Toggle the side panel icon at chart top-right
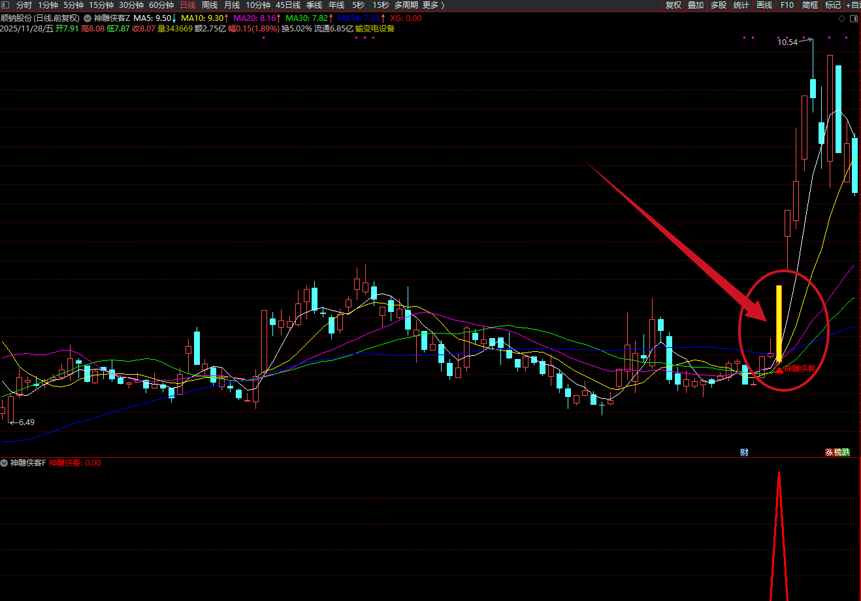The height and width of the screenshot is (601, 861). (853, 18)
